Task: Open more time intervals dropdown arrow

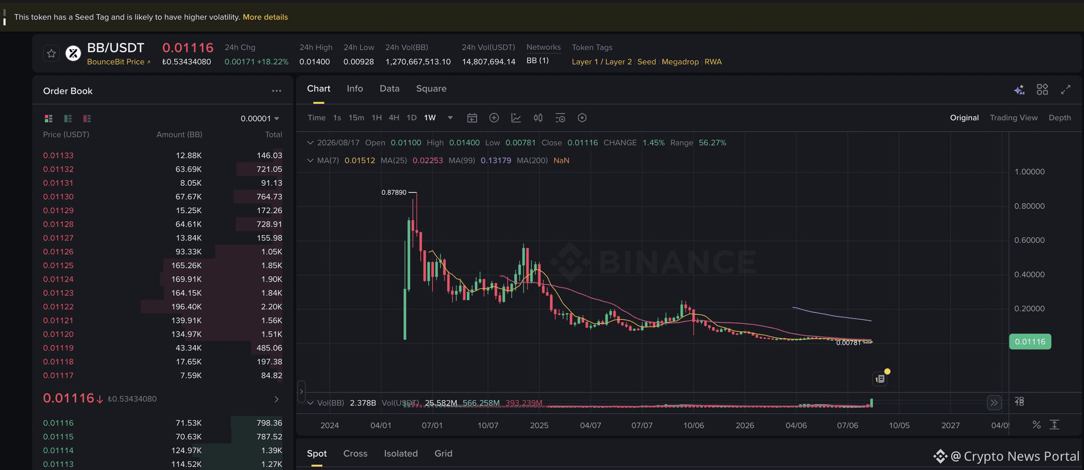Action: 450,118
